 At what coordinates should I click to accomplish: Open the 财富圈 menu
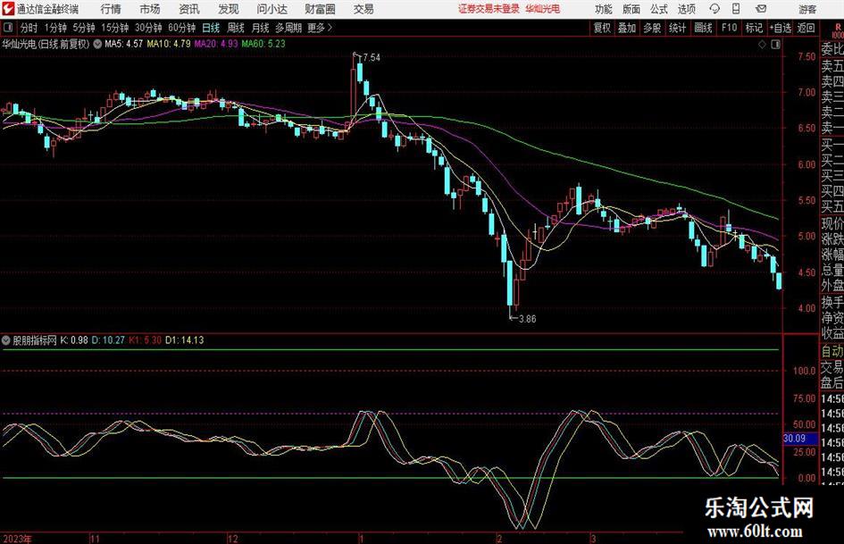click(x=320, y=9)
